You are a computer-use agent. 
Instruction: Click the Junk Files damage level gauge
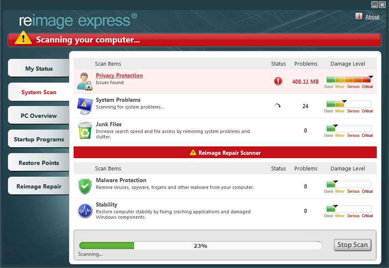click(349, 131)
